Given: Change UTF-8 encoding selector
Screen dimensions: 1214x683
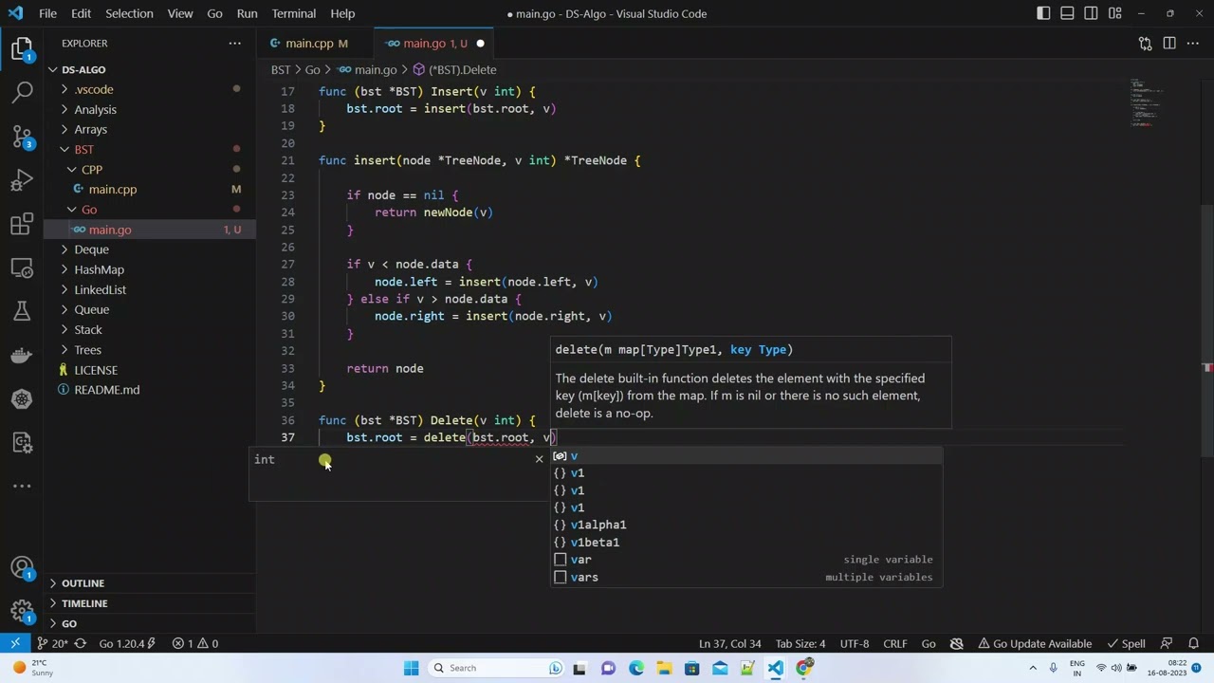Looking at the screenshot, I should coord(854,643).
